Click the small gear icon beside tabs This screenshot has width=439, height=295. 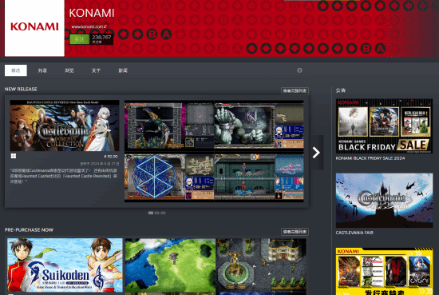[299, 70]
